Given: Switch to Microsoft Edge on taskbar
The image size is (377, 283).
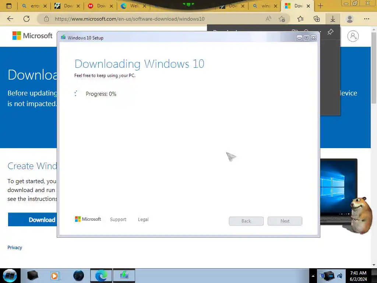Looking at the screenshot, I should (x=101, y=276).
